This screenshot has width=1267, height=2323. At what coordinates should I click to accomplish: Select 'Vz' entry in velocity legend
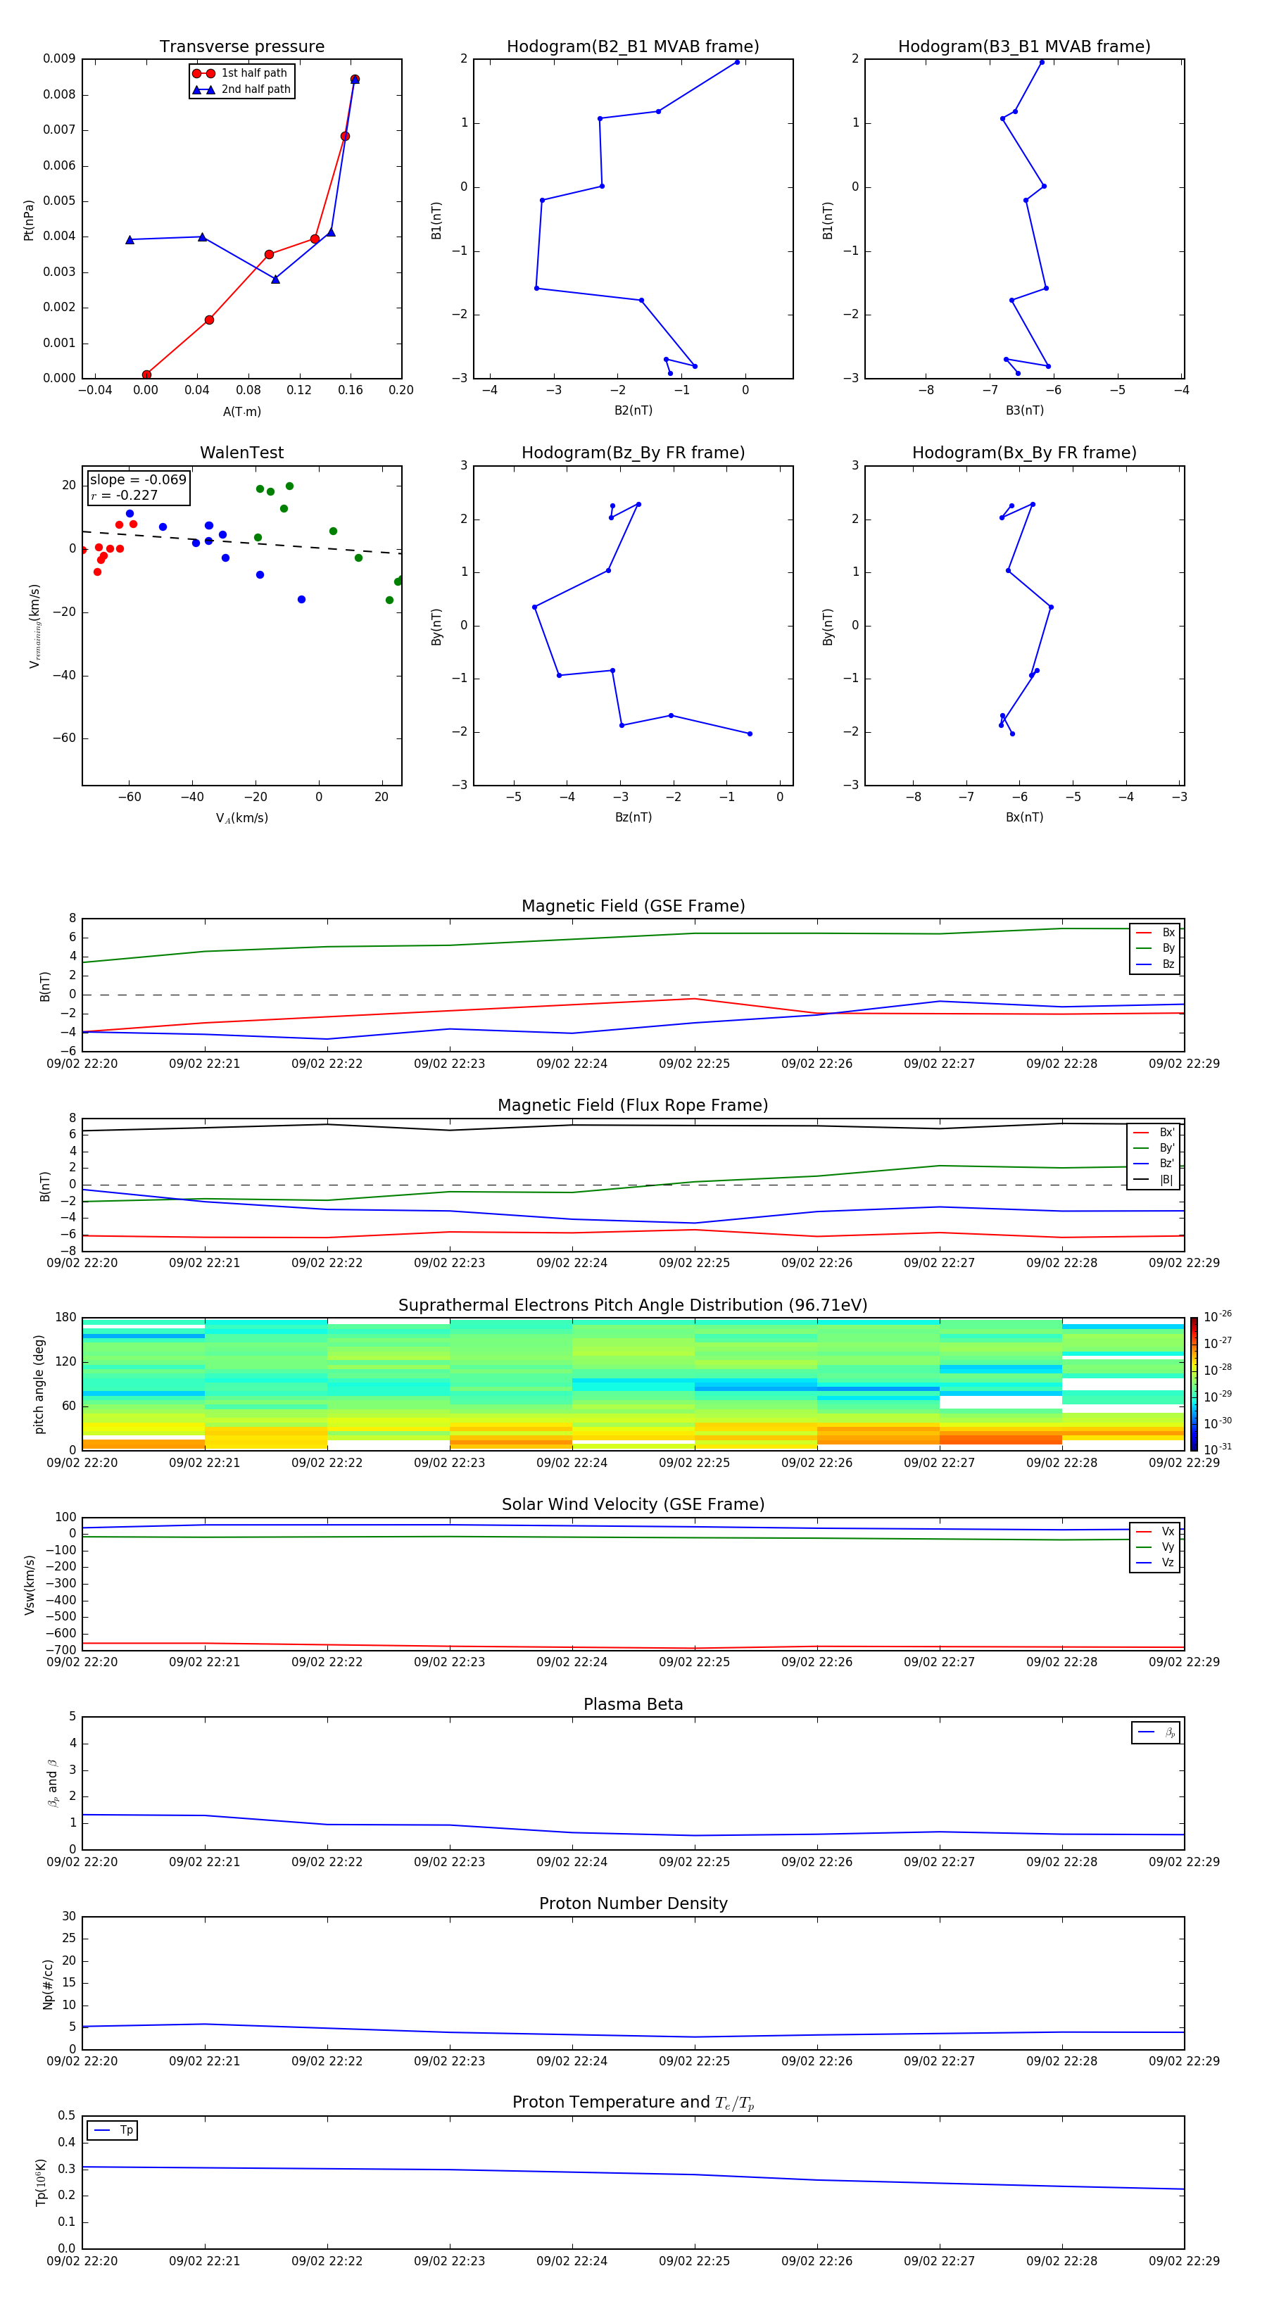(x=1155, y=1563)
